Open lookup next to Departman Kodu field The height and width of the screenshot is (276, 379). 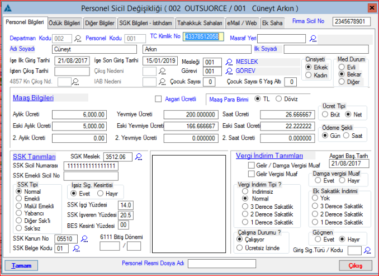click(x=78, y=39)
